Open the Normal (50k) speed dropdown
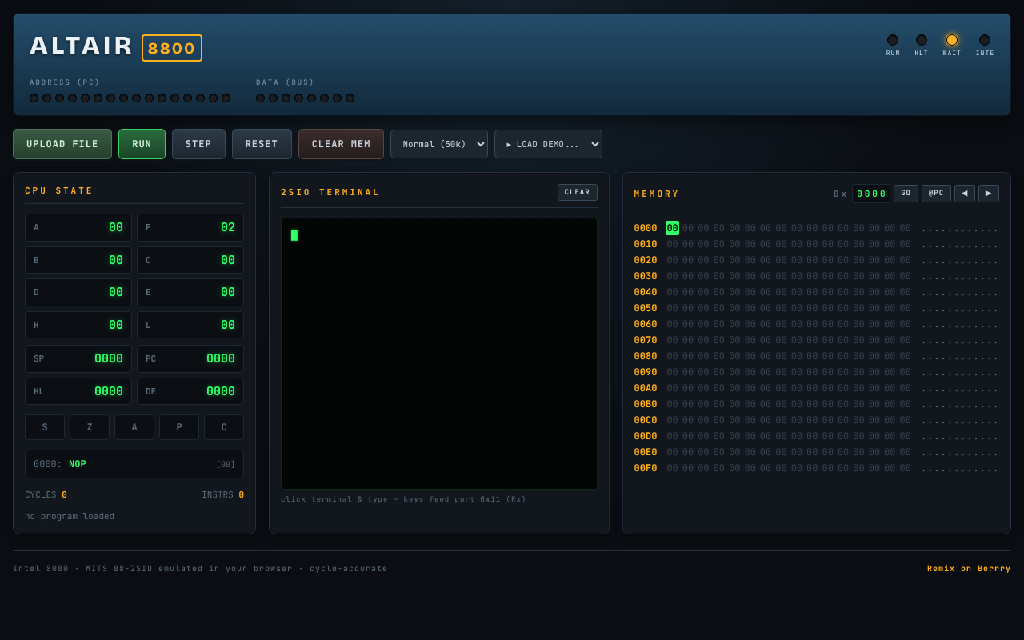Screen dimensions: 1024x640 coord(439,144)
